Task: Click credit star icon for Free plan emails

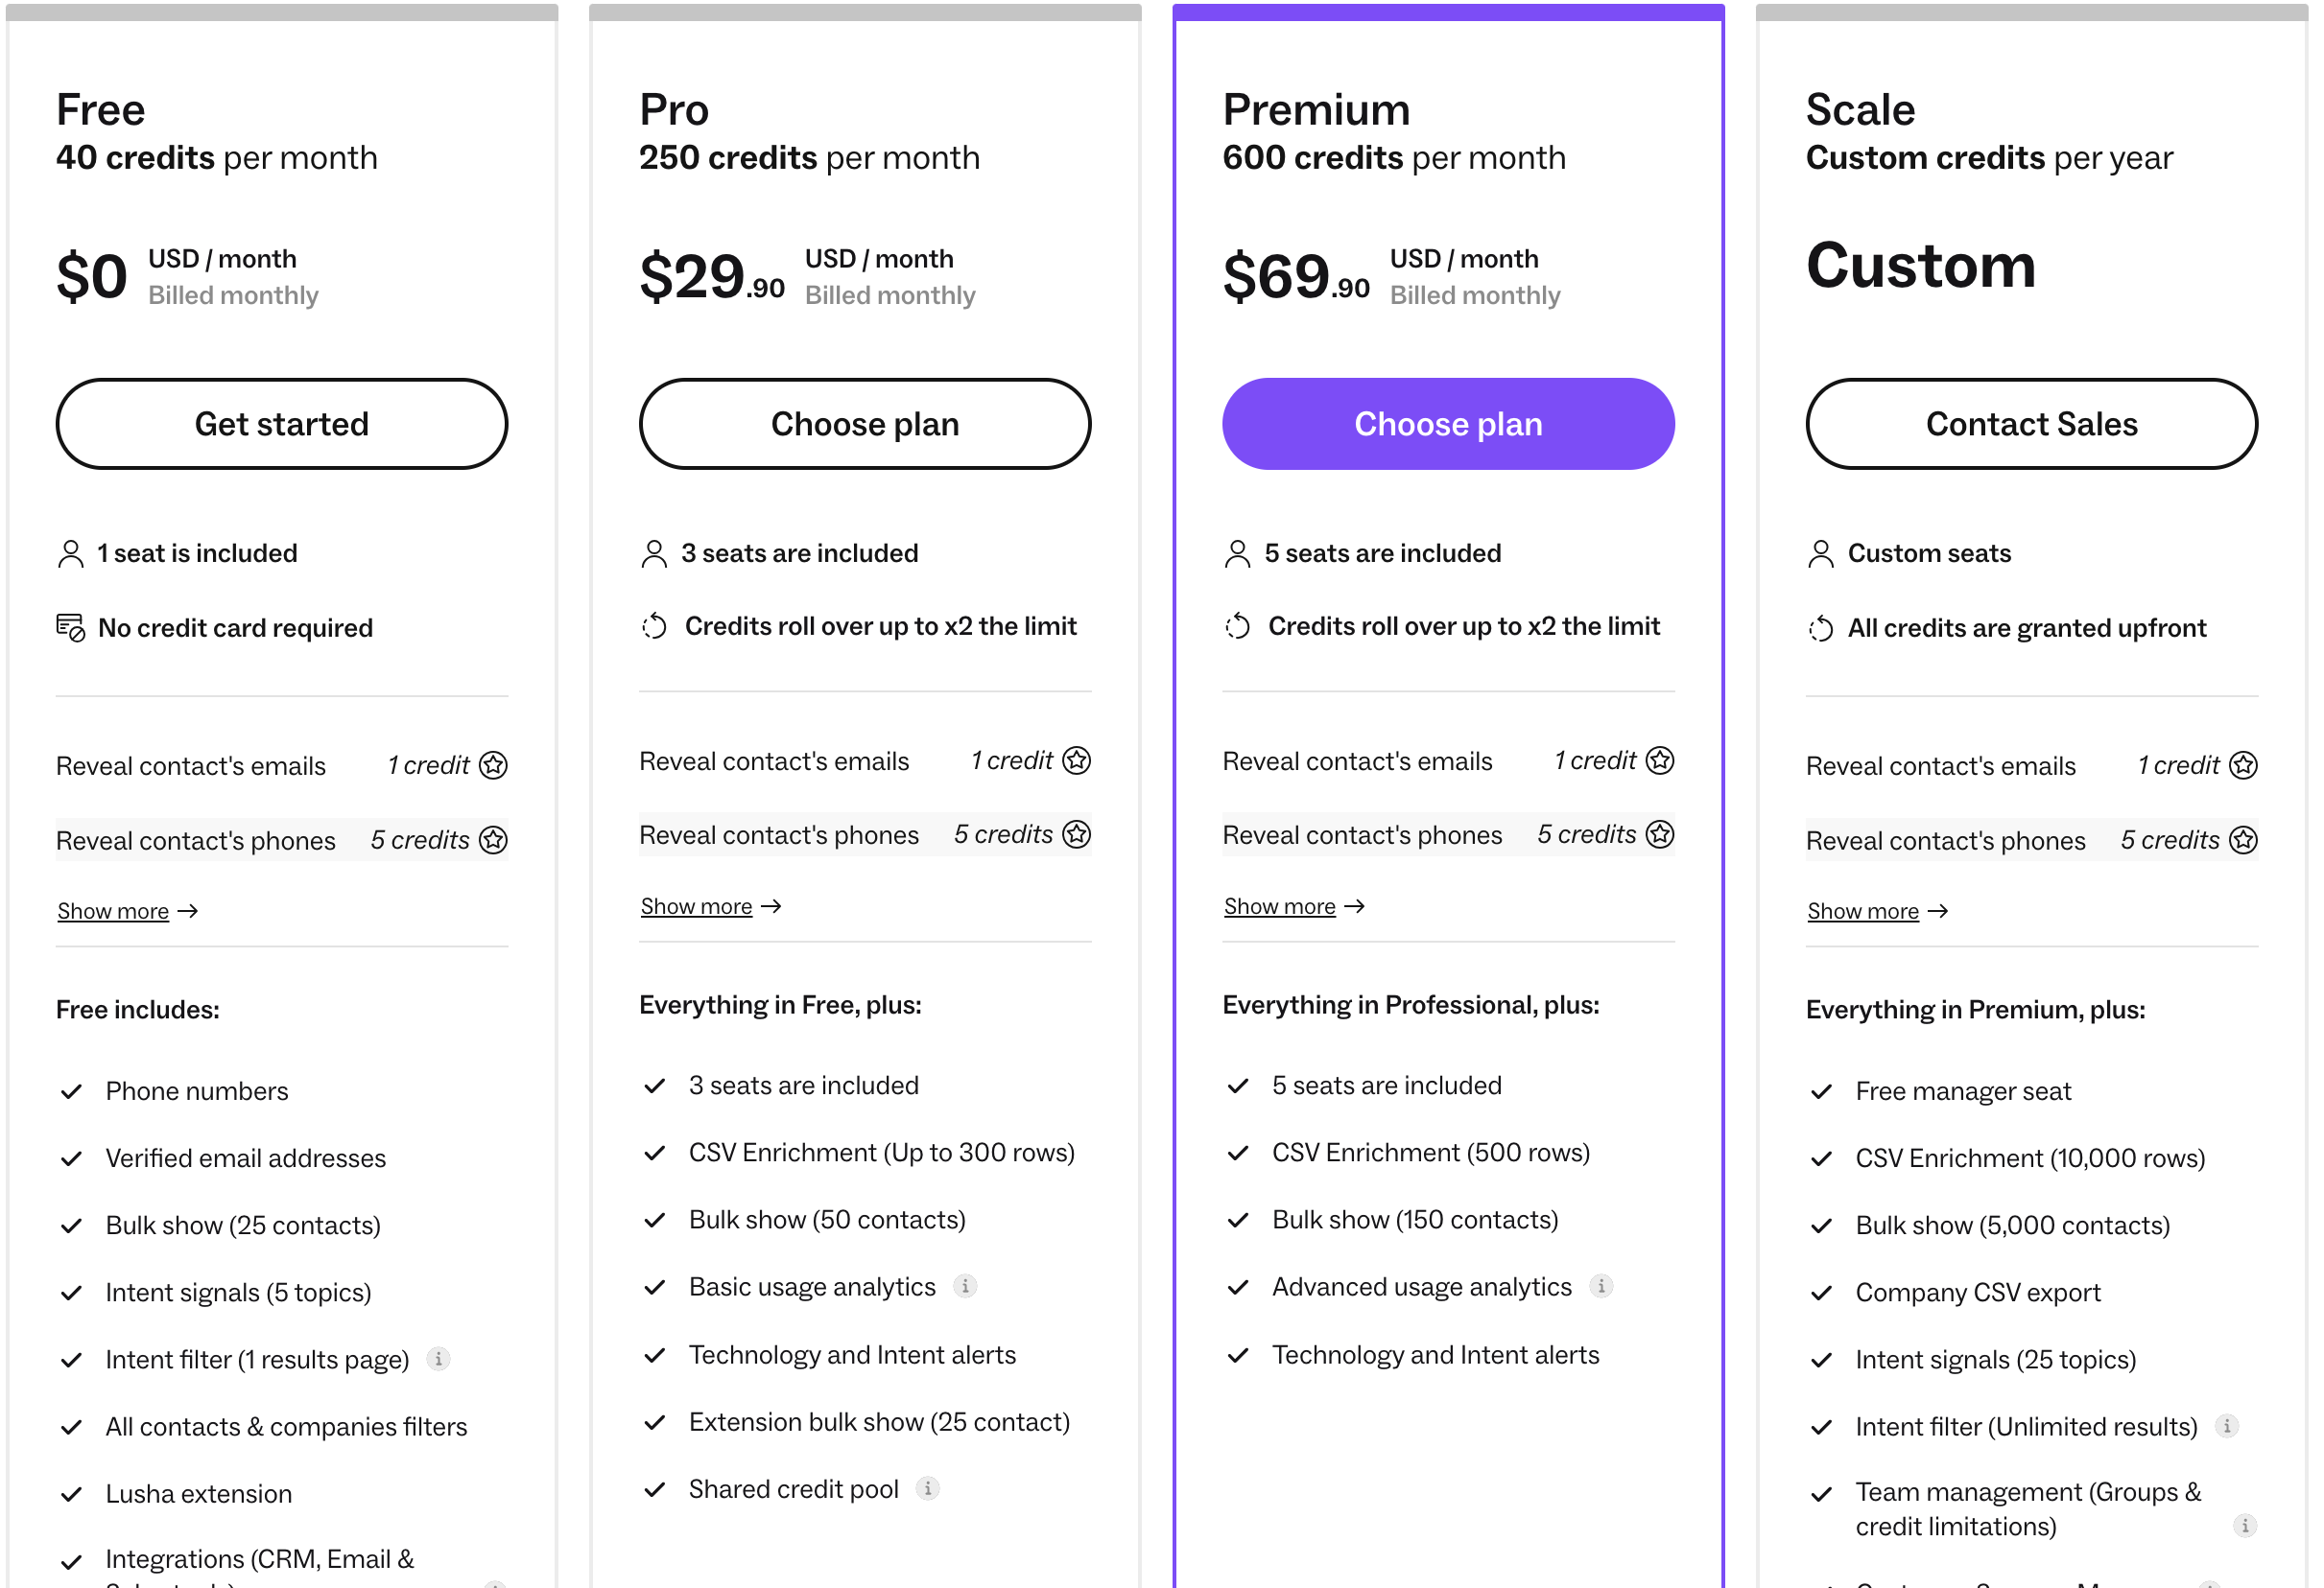Action: tap(493, 764)
